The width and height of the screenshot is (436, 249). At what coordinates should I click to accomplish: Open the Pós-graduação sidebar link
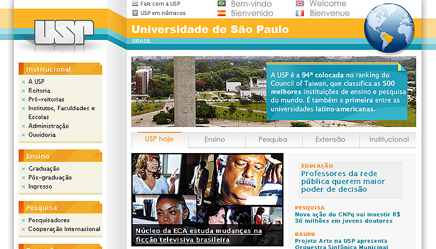[x=50, y=177]
